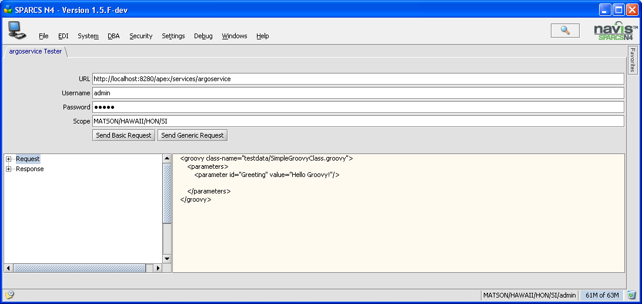This screenshot has height=304, width=642.
Task: Click the recycle bin icon in status bar
Action: tap(632, 295)
